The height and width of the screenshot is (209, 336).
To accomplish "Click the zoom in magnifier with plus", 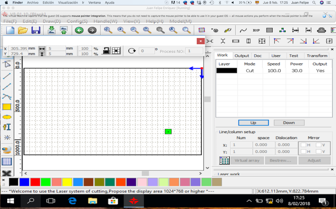I will [x=121, y=30].
